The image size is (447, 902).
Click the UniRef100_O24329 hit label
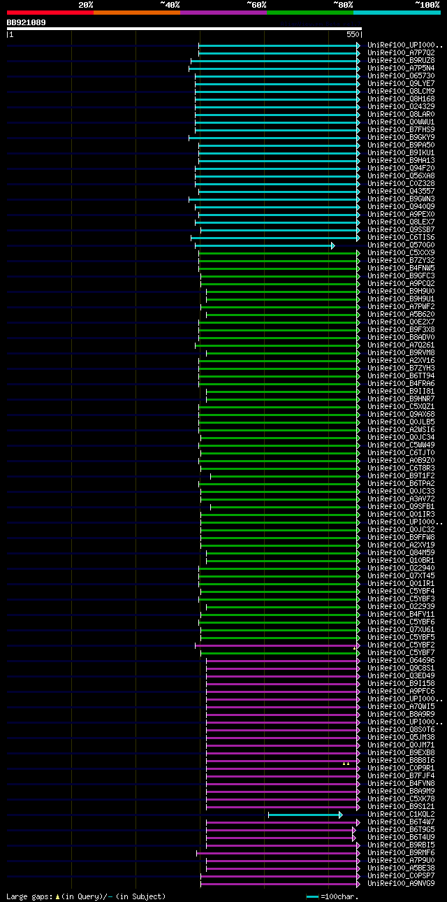[x=401, y=106]
